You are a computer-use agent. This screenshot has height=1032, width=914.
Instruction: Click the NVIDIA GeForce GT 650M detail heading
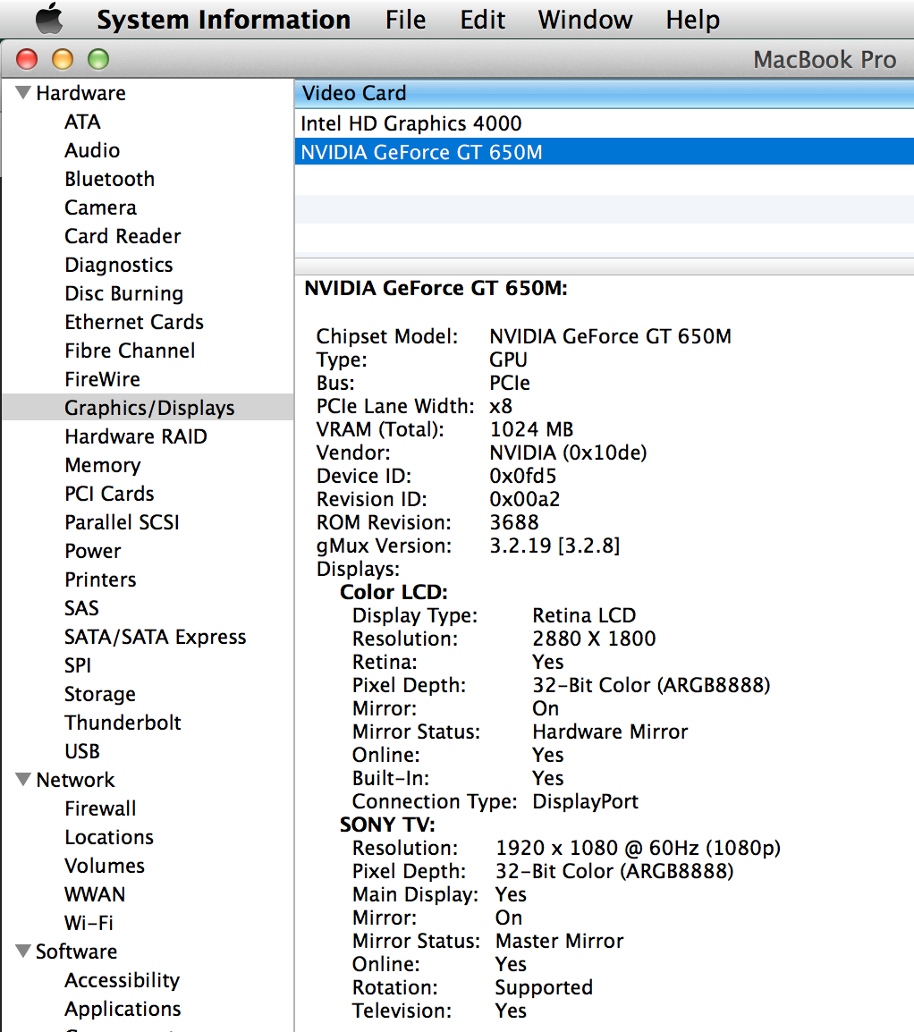click(436, 288)
